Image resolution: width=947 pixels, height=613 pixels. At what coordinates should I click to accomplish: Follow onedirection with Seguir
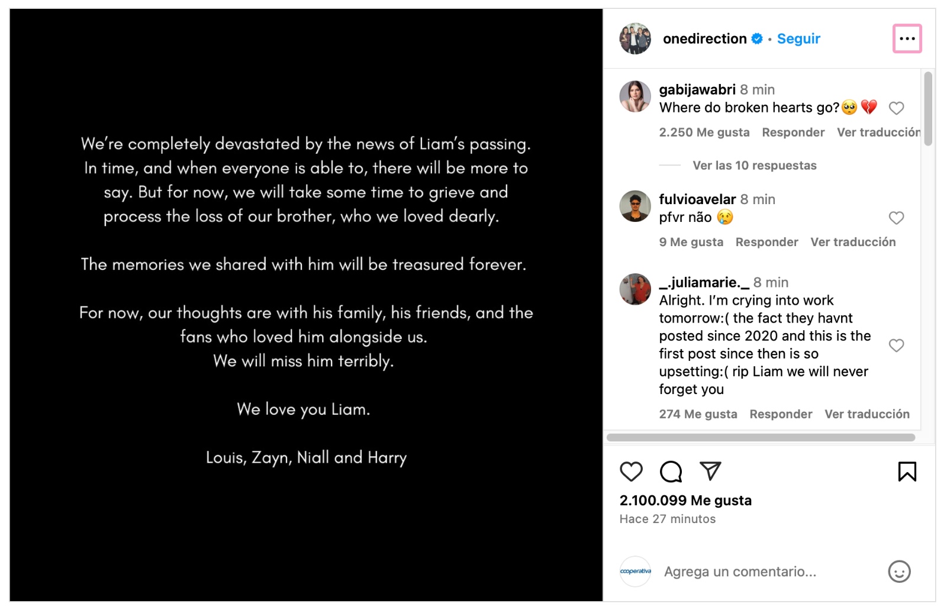click(x=798, y=39)
